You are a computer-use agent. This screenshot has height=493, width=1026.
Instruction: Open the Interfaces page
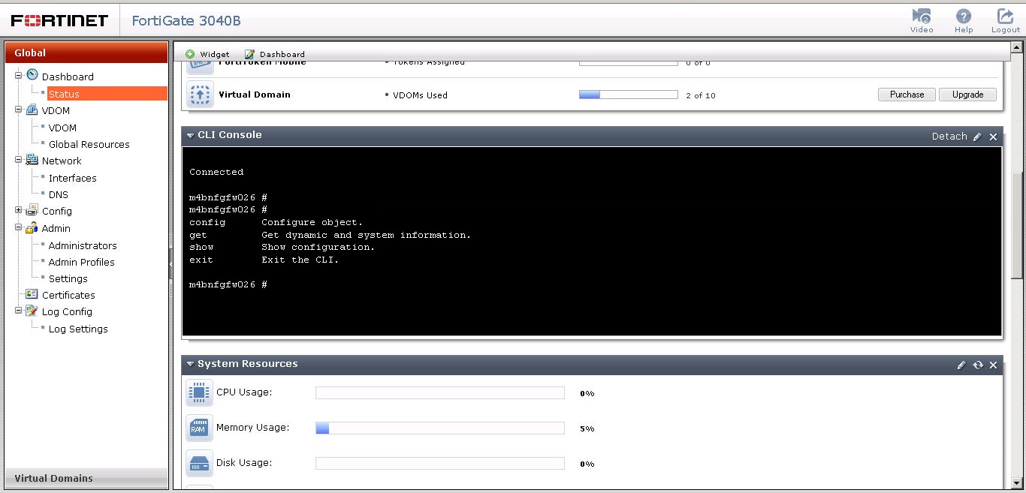coord(72,178)
